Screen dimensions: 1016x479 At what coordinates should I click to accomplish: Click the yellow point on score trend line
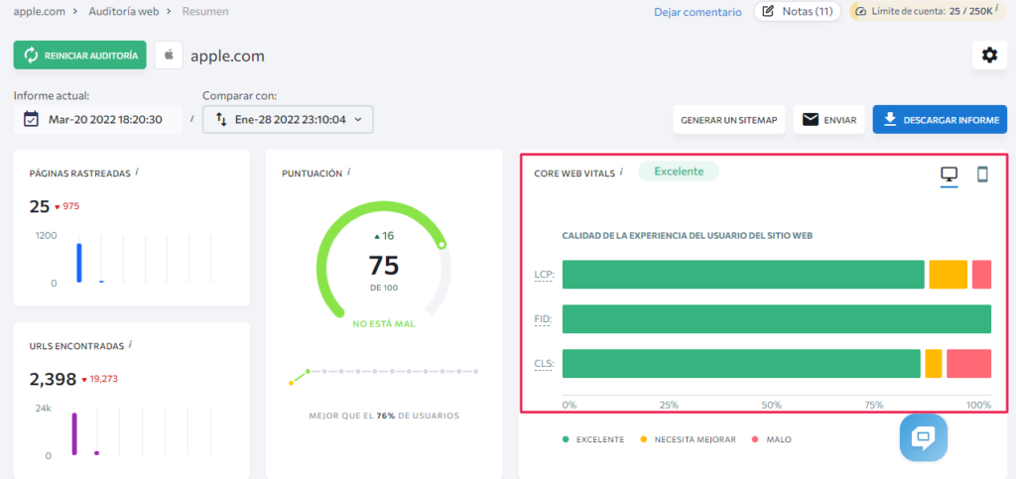coord(291,383)
